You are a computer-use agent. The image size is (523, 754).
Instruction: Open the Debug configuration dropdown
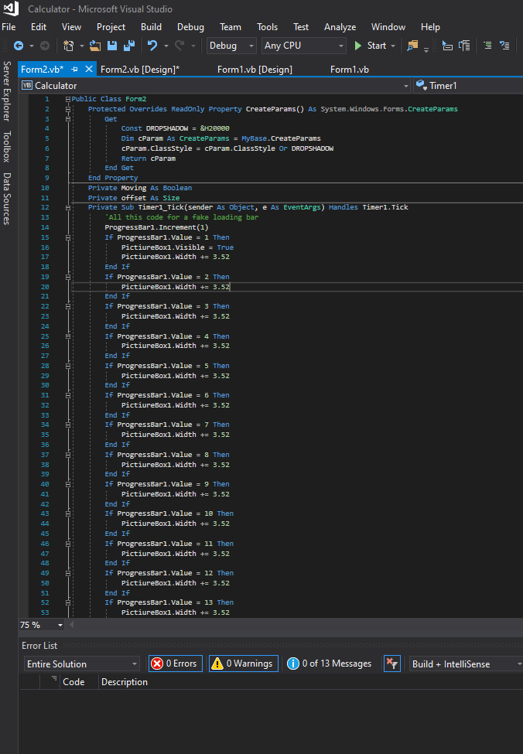pyautogui.click(x=231, y=46)
